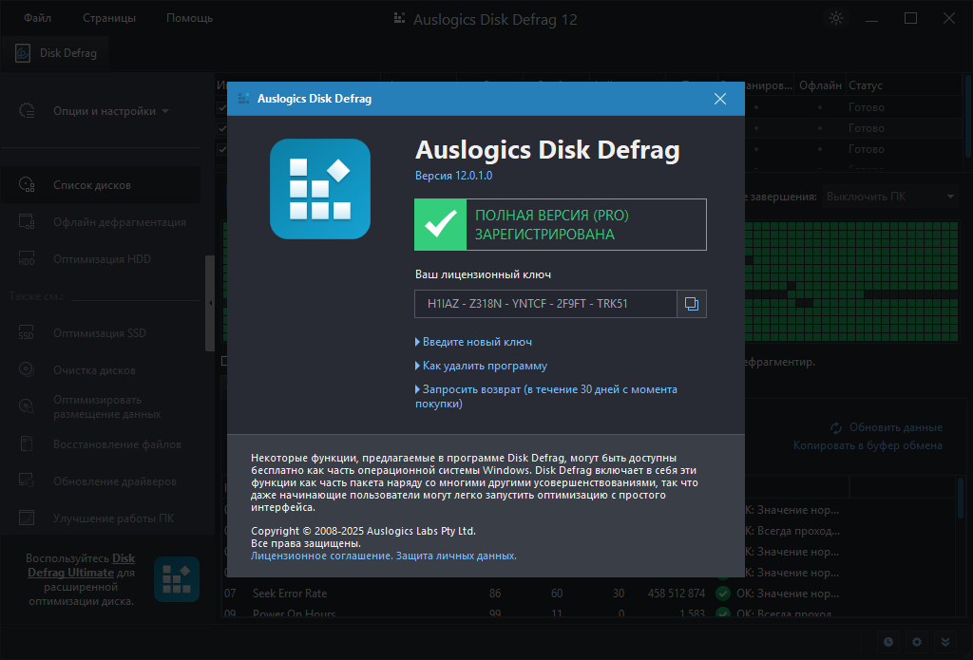973x660 pixels.
Task: Toggle the light/dark theme sun icon
Action: coord(836,18)
